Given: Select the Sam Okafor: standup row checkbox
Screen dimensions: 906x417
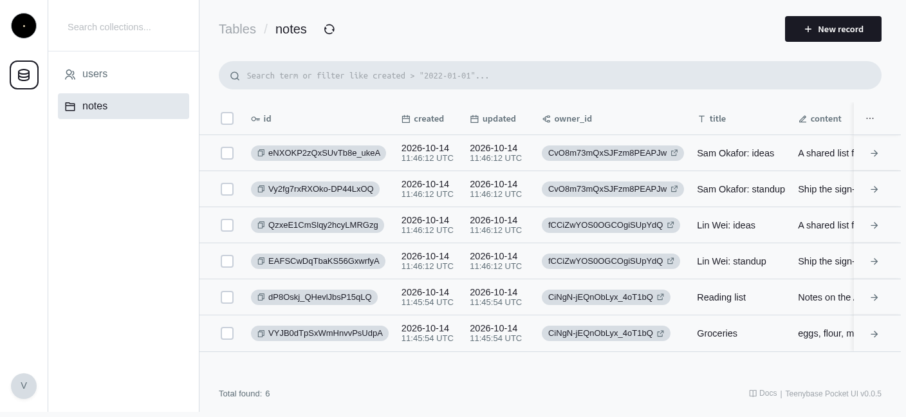Looking at the screenshot, I should pos(227,189).
